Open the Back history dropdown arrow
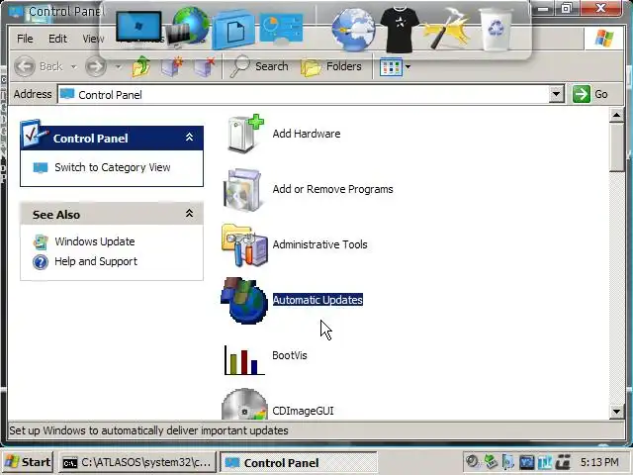 (74, 66)
